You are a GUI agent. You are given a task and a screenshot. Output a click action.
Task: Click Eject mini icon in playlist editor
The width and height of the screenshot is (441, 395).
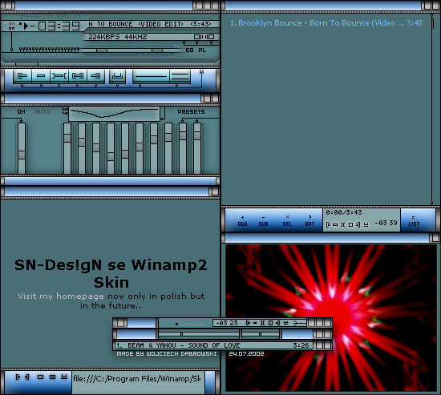click(x=366, y=224)
